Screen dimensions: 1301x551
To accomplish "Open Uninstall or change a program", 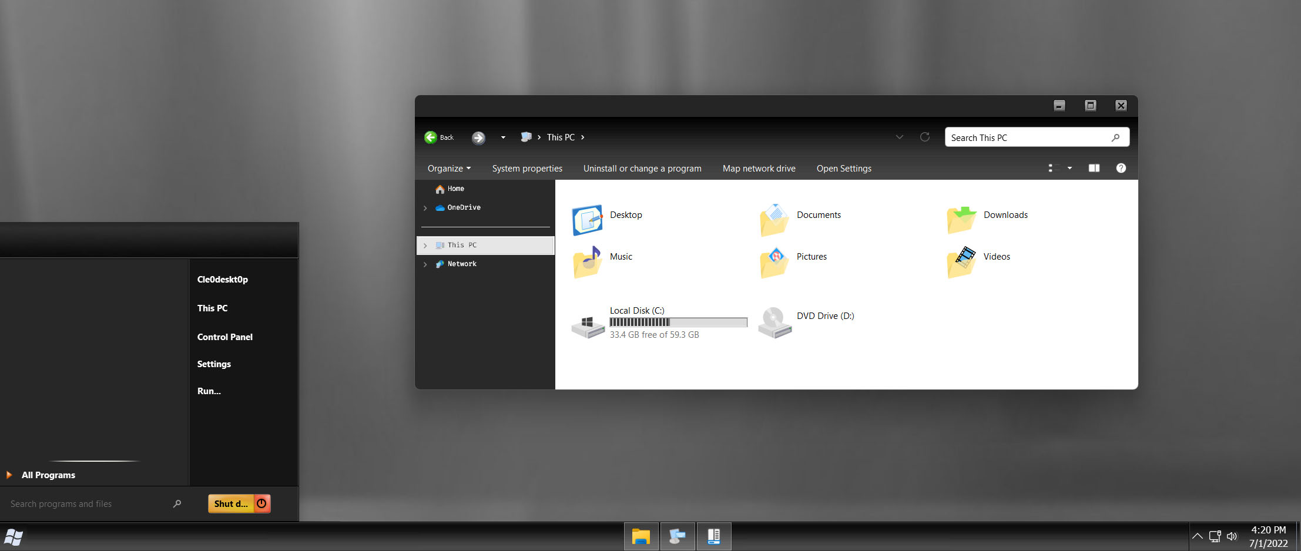I will click(642, 168).
